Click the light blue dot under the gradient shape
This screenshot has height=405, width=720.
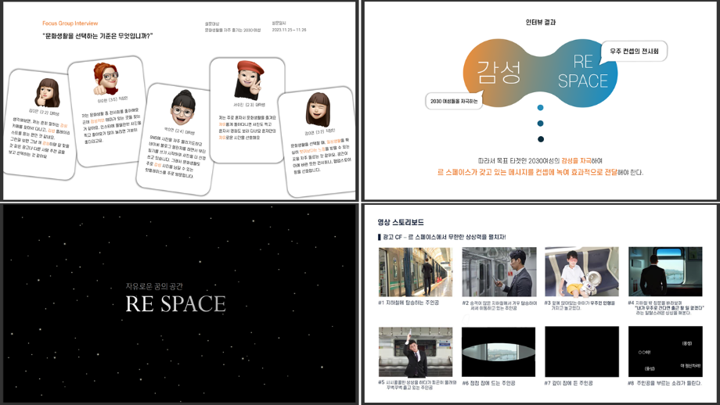click(x=540, y=108)
